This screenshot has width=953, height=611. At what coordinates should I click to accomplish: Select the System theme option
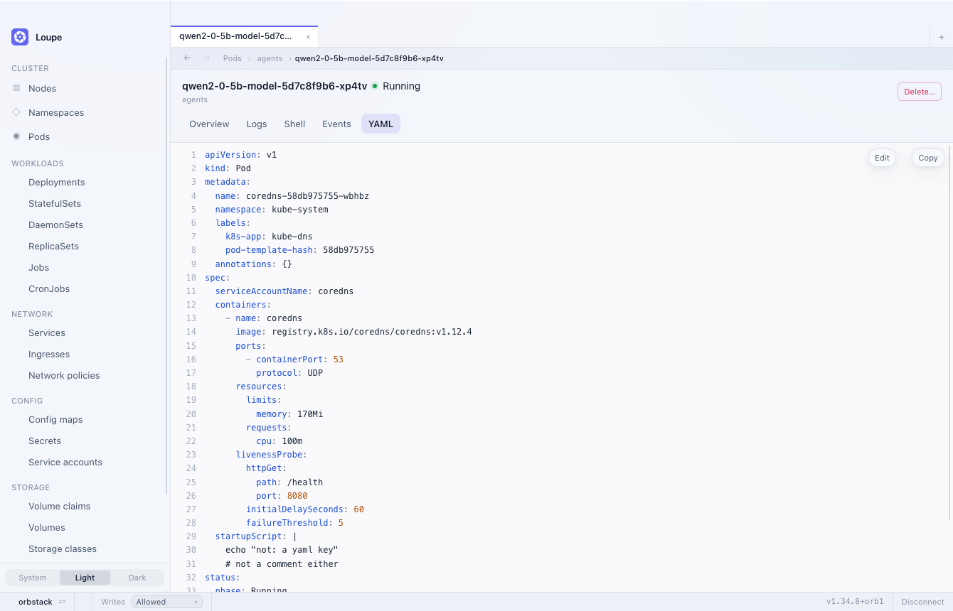(x=33, y=578)
